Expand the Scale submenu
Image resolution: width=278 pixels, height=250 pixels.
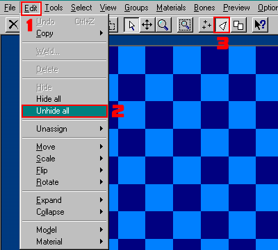pos(64,159)
